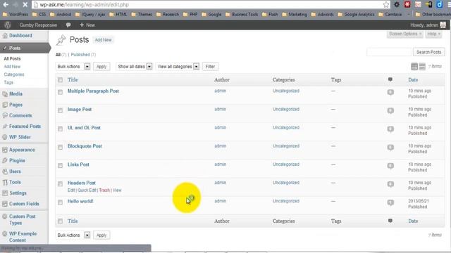Image resolution: width=451 pixels, height=253 pixels.
Task: Open the Themes bookmarks folder
Action: (x=142, y=14)
